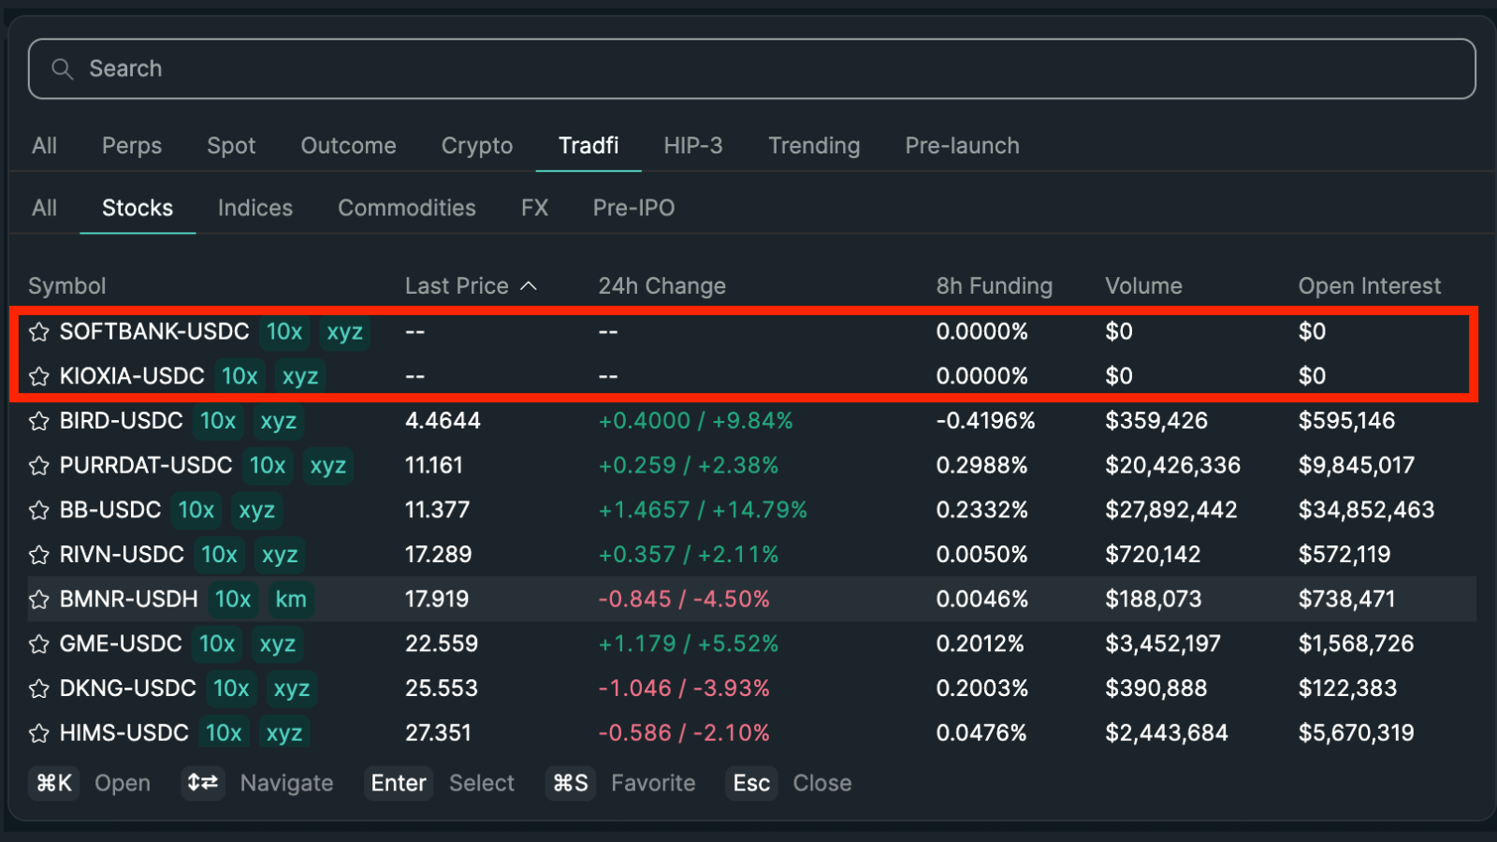Click the Esc Close shortcut key

click(751, 782)
